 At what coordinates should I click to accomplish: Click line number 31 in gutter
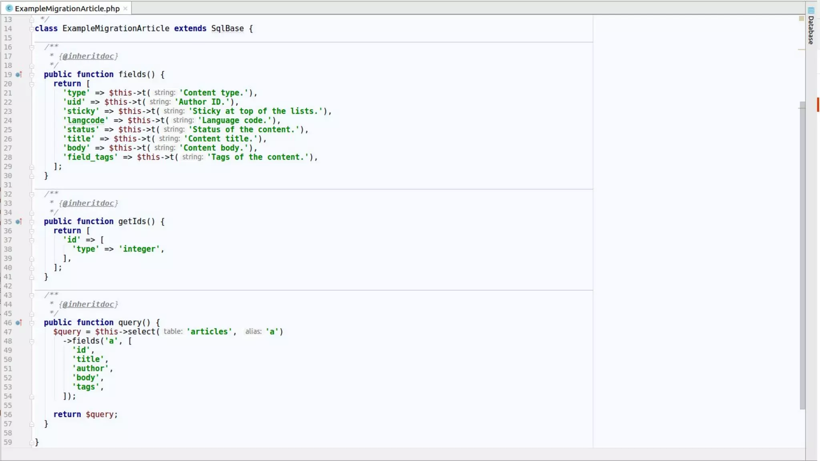pyautogui.click(x=8, y=185)
